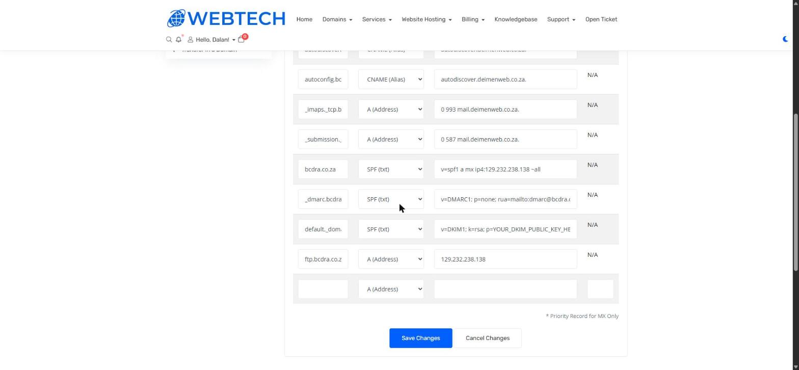Click the v=spf1 record value field
The width and height of the screenshot is (799, 370).
point(505,169)
